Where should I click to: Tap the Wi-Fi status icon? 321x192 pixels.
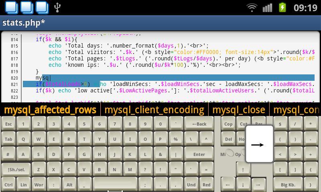[252, 8]
